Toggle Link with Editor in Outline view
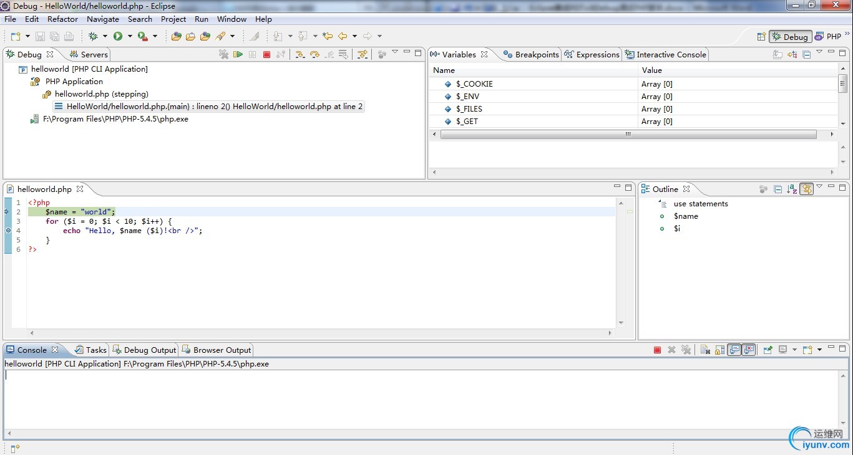 806,189
